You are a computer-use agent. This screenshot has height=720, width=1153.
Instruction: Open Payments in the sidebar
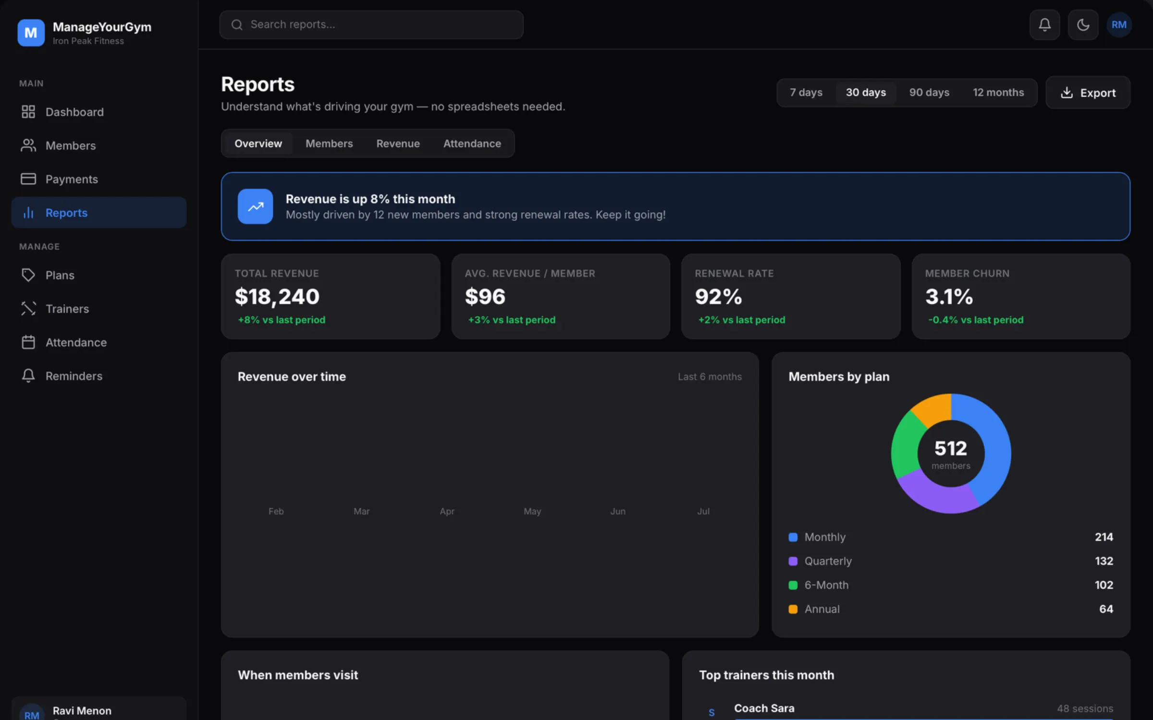(98, 179)
